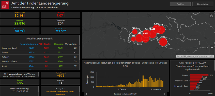Click the Aktuelle Daten pro Bezirk heading
This screenshot has height=96, width=215.
(39, 39)
